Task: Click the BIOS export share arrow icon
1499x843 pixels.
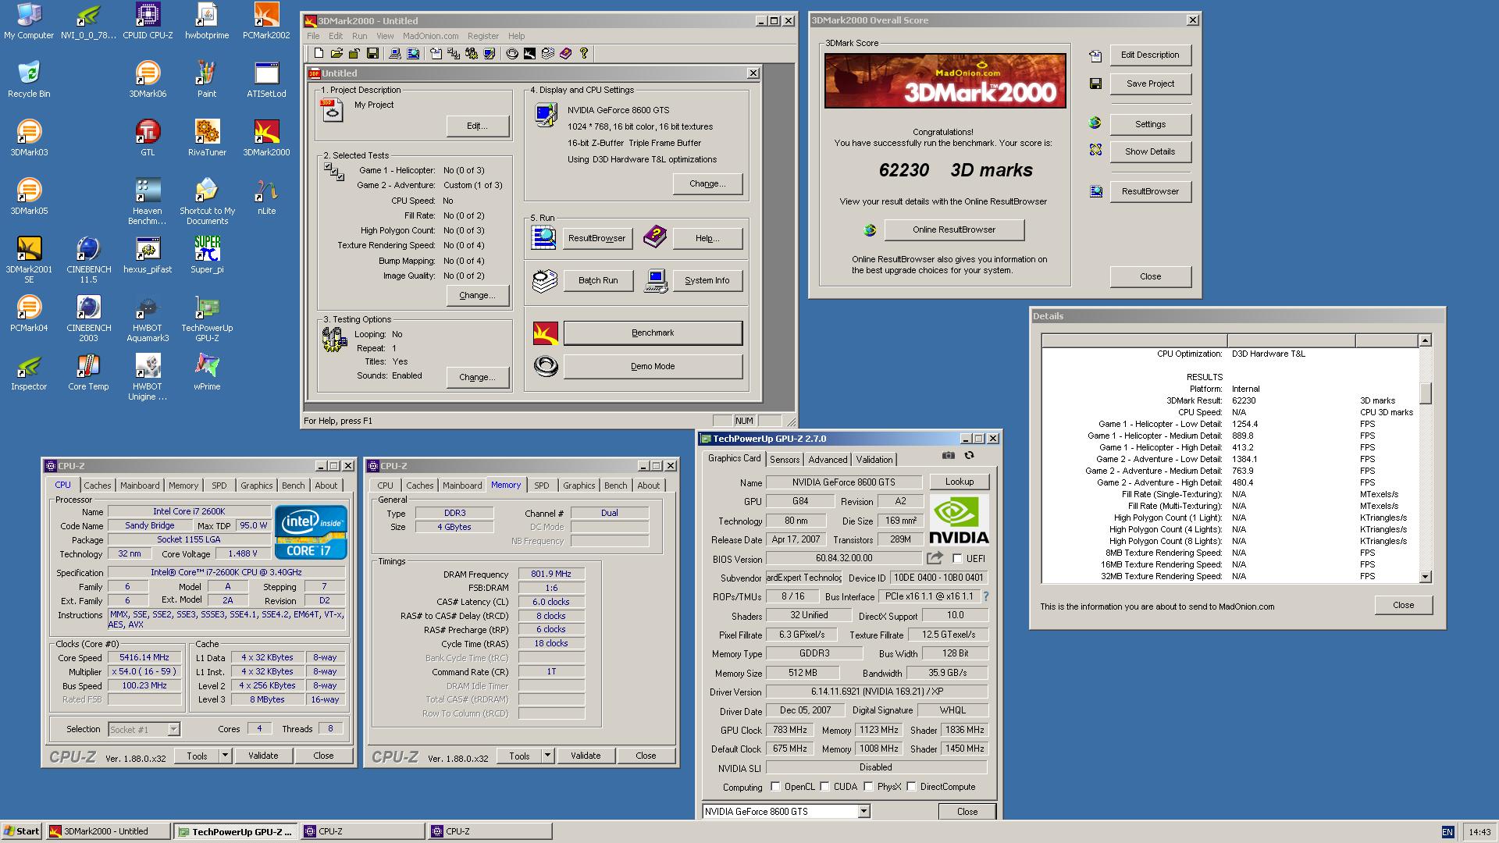Action: pyautogui.click(x=935, y=558)
